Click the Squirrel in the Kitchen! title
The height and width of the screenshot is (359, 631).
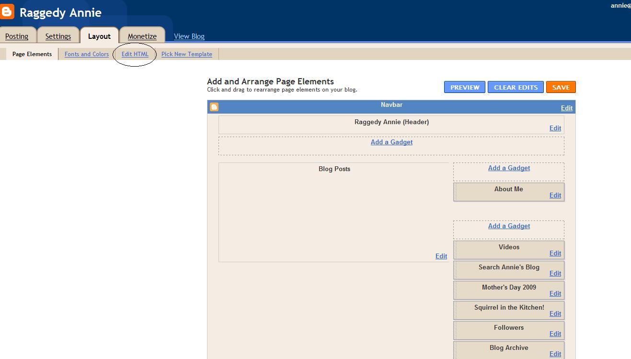[509, 307]
